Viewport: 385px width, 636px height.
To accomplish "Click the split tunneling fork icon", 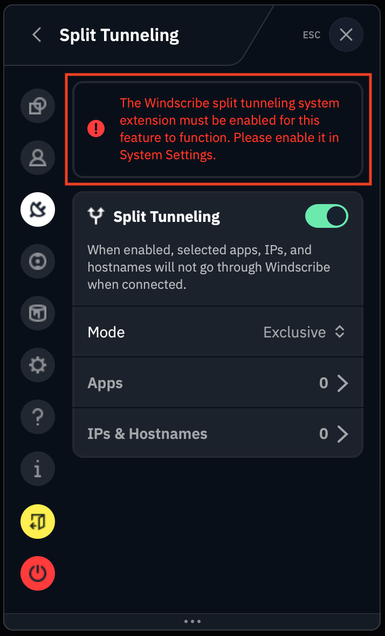I will (95, 215).
